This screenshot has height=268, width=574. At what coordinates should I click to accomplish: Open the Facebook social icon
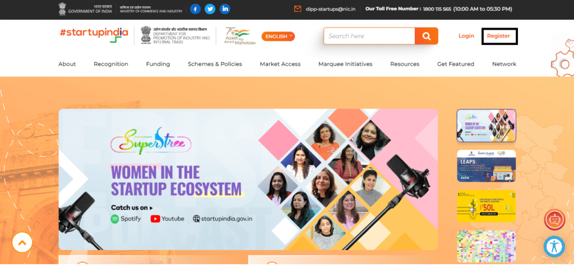coord(195,9)
